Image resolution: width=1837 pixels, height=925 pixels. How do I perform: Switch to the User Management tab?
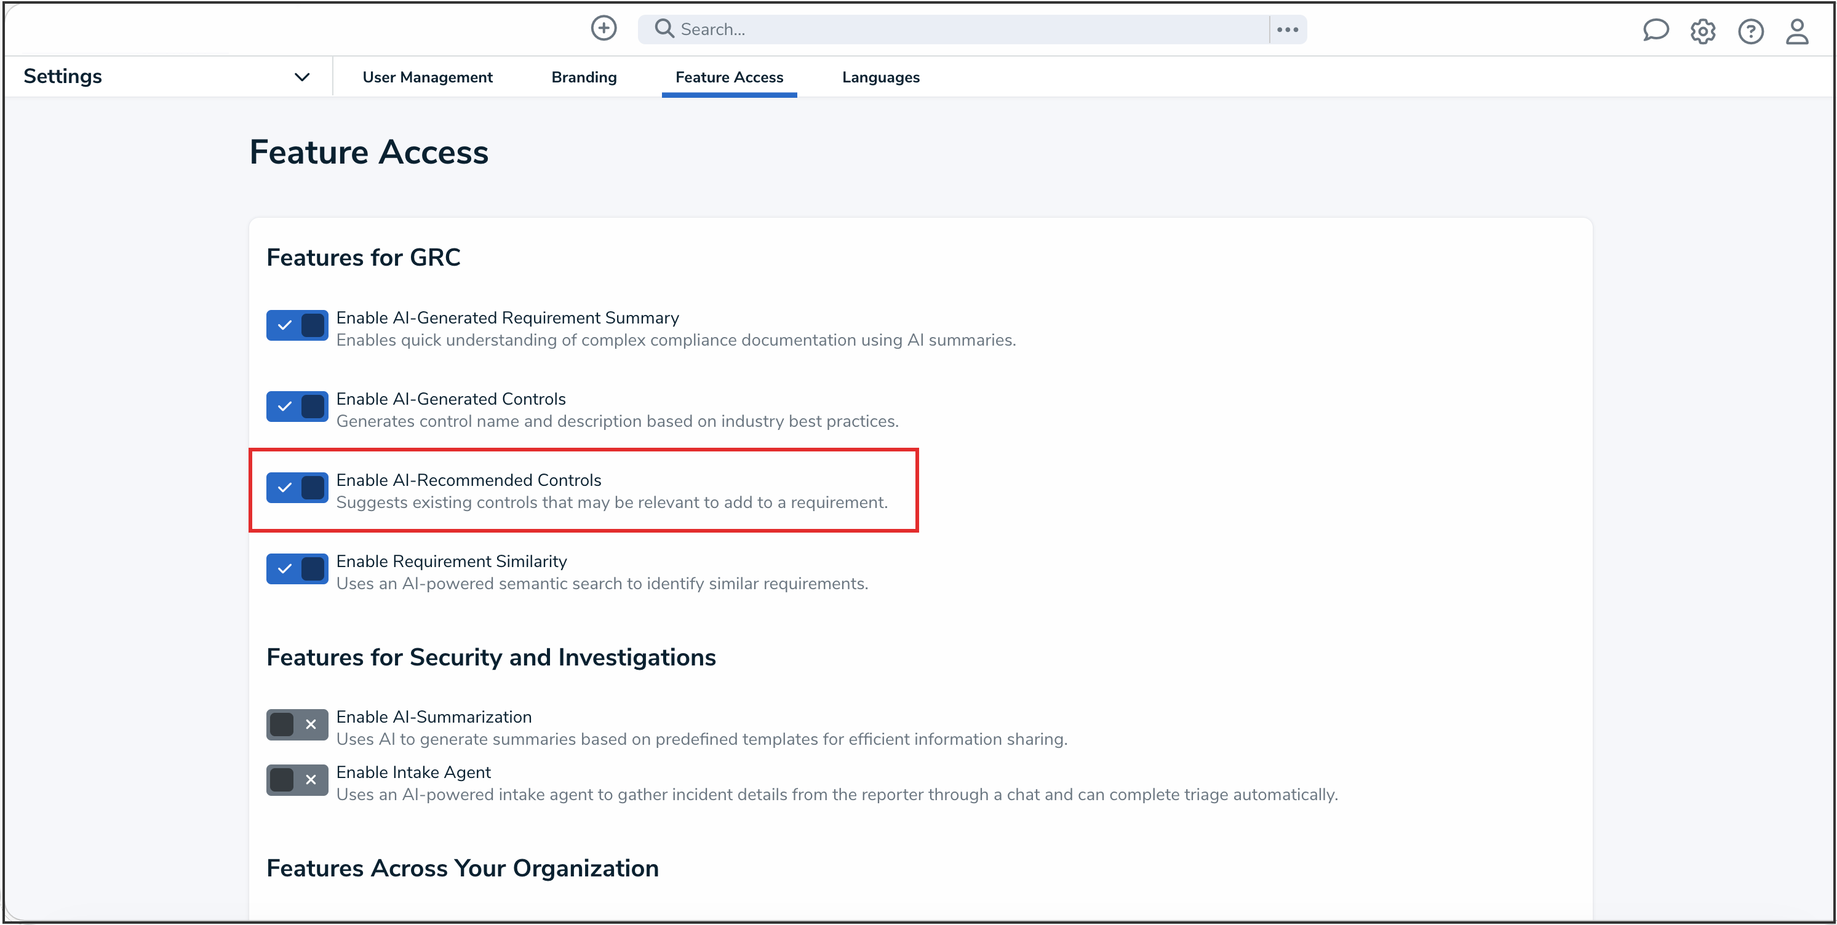click(x=428, y=76)
